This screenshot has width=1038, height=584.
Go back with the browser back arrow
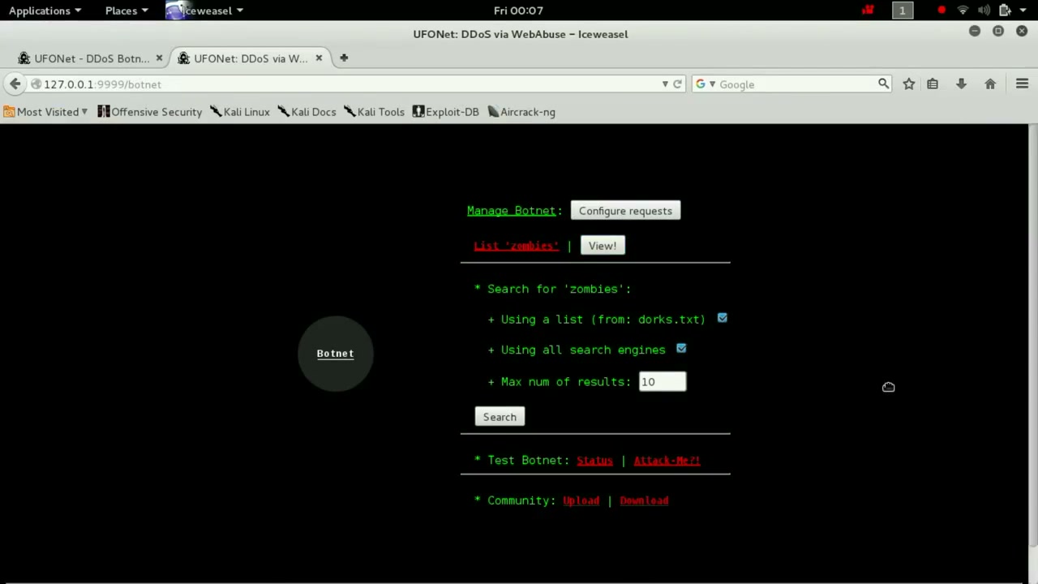[x=15, y=84]
